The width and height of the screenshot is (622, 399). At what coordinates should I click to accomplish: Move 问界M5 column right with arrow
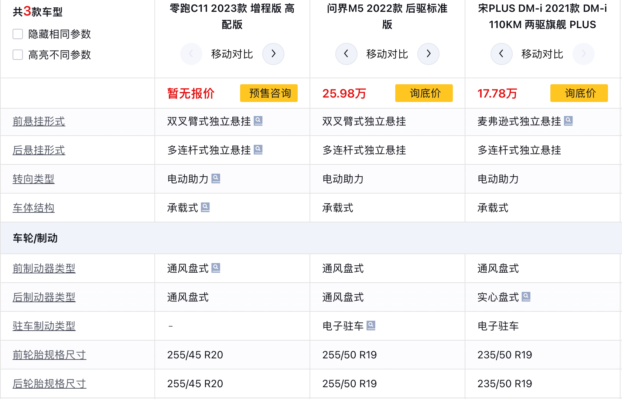[x=428, y=54]
